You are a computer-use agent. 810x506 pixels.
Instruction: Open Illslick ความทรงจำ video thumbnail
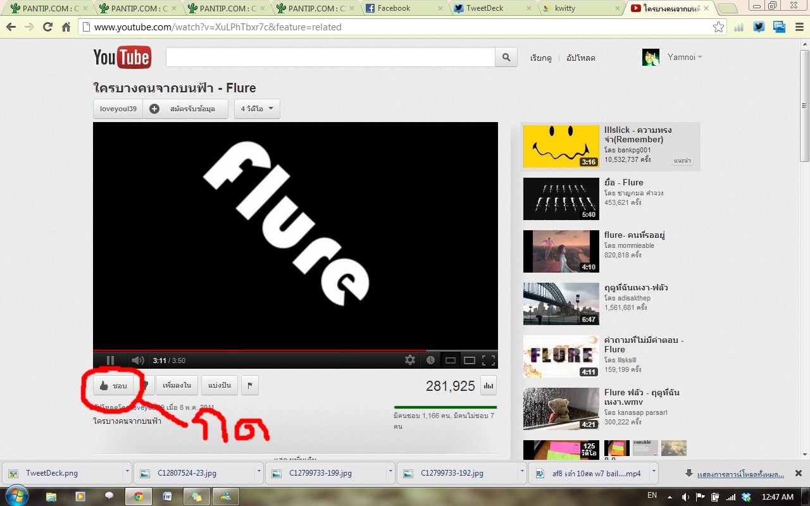click(x=561, y=146)
